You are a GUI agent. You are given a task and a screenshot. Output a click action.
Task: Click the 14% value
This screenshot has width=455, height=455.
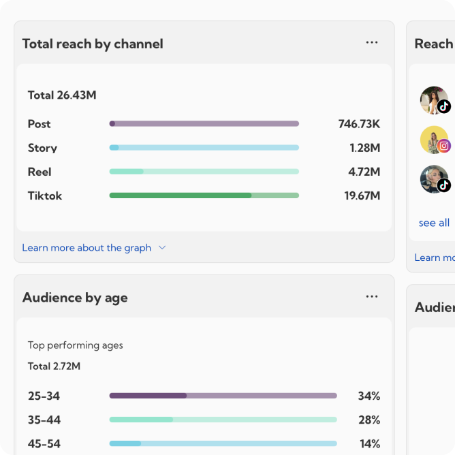[x=370, y=443]
